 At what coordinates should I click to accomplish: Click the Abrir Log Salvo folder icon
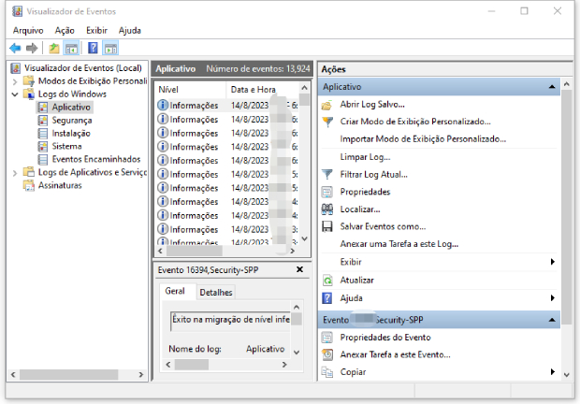(x=327, y=105)
